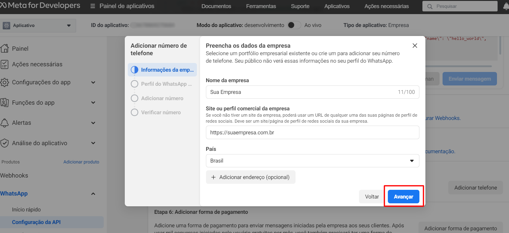Expand Funções do app section
The height and width of the screenshot is (233, 509).
tap(93, 103)
